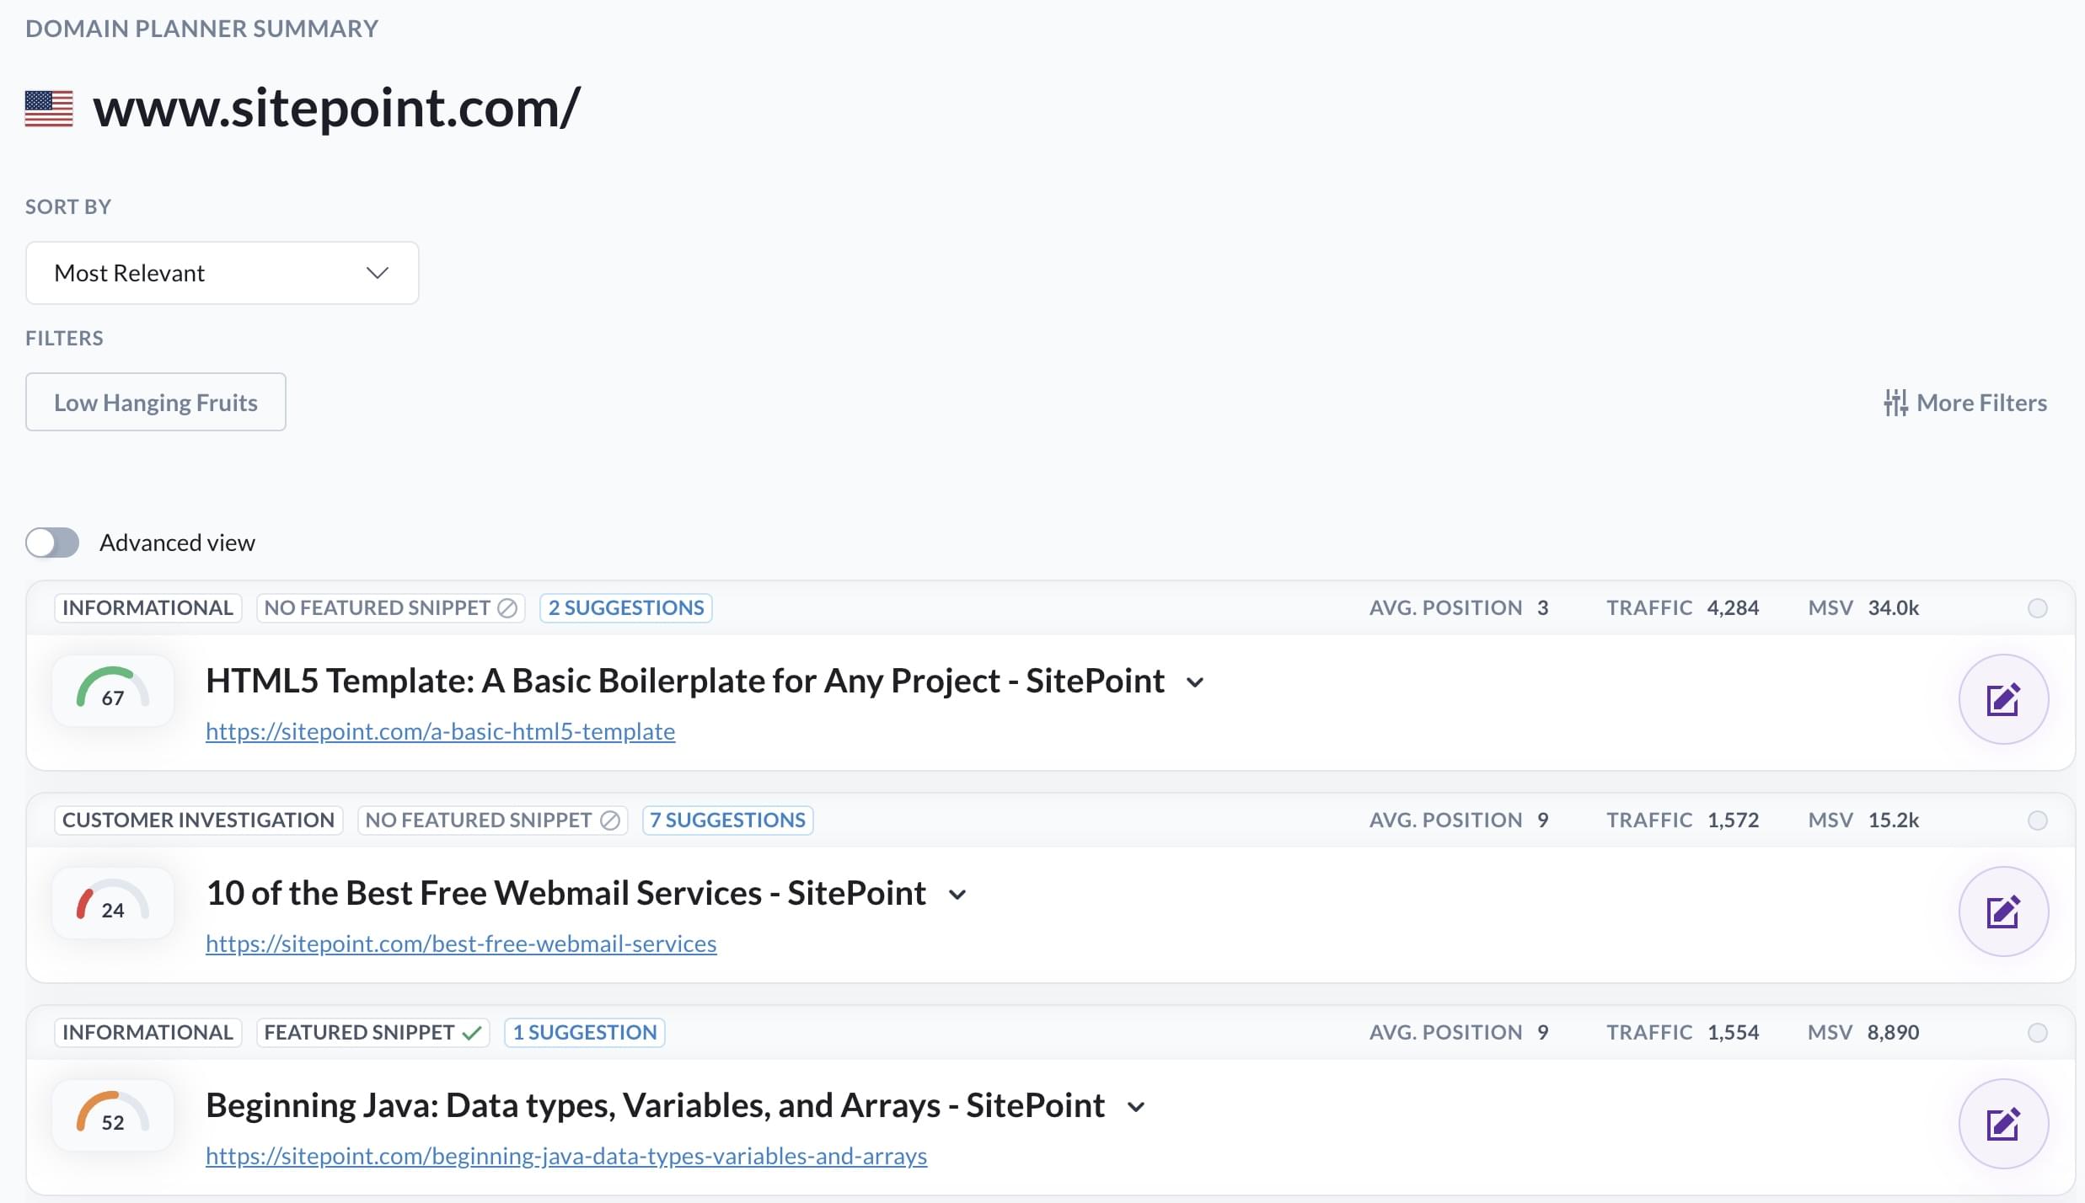Click edit icon for Best Free Webmail page
The height and width of the screenshot is (1203, 2085).
click(2003, 912)
